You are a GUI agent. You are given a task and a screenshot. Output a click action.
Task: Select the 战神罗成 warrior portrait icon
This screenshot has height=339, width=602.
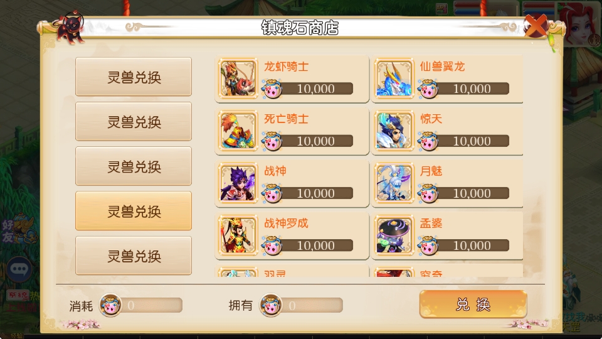pyautogui.click(x=238, y=235)
